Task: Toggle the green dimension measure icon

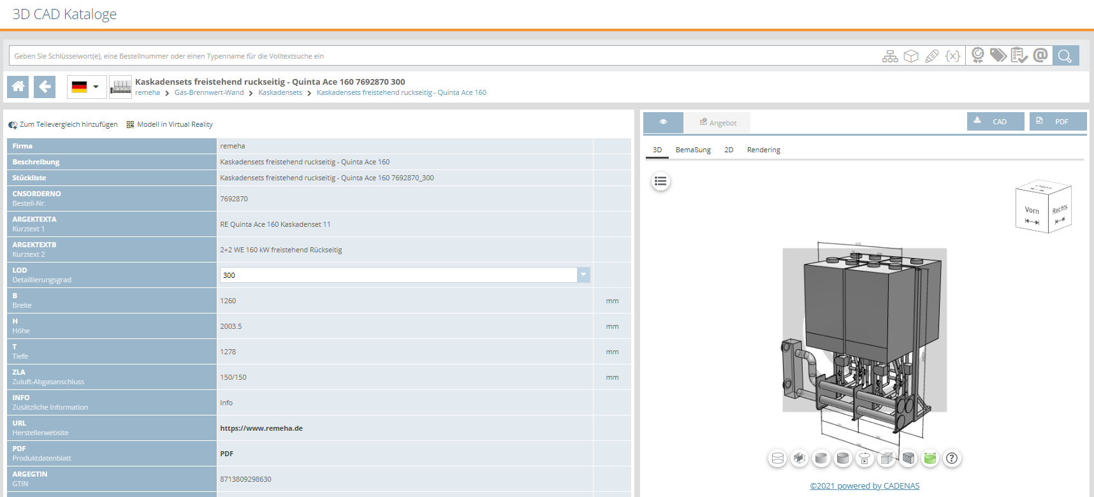Action: click(x=930, y=458)
